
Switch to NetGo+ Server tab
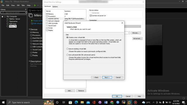click(35, 10)
